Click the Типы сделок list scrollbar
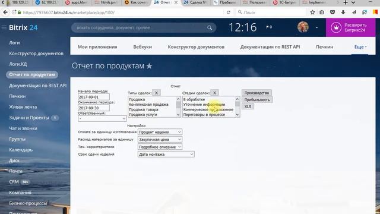Viewport: 380px width, 214px height. [x=178, y=107]
